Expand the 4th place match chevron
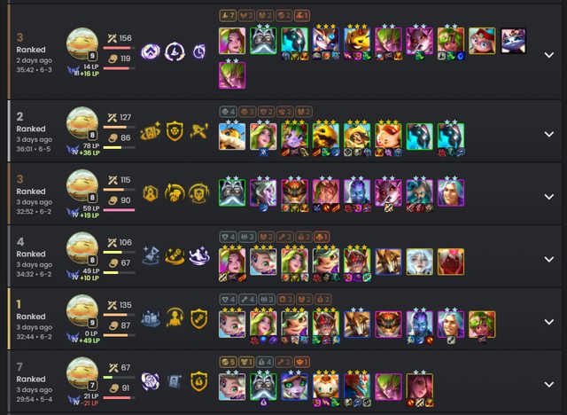 point(549,260)
